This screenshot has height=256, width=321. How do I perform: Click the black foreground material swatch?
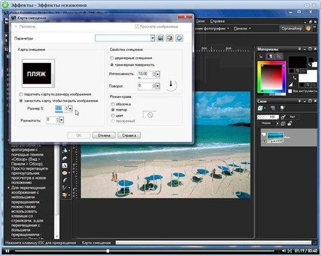(298, 62)
